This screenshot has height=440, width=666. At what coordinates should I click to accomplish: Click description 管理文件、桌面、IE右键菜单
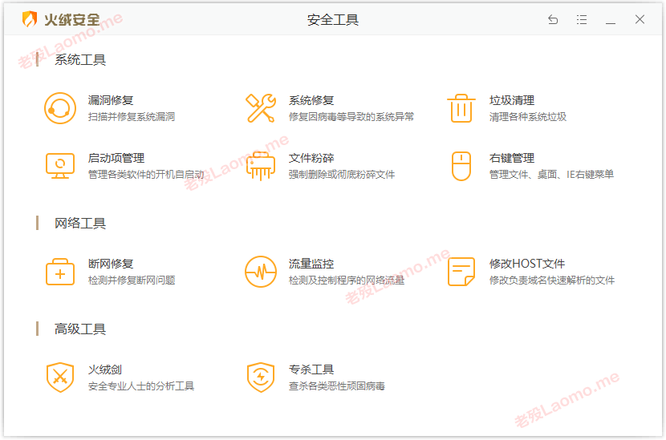point(551,175)
